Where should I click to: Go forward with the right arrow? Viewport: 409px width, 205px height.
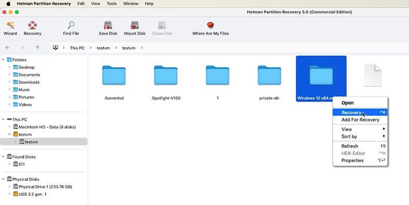22,48
